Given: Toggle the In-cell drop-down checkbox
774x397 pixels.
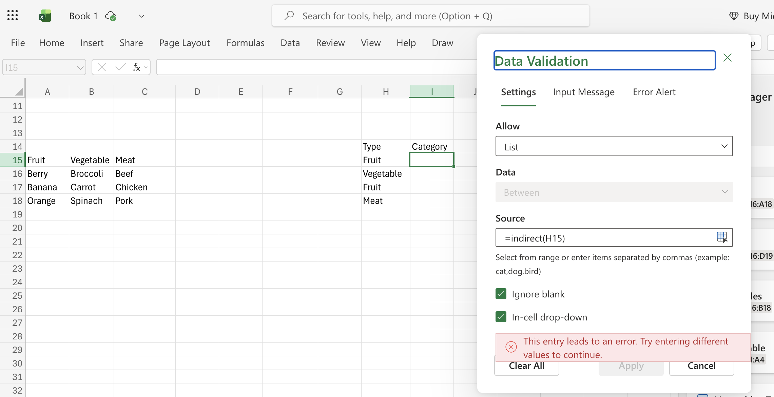Looking at the screenshot, I should point(501,317).
